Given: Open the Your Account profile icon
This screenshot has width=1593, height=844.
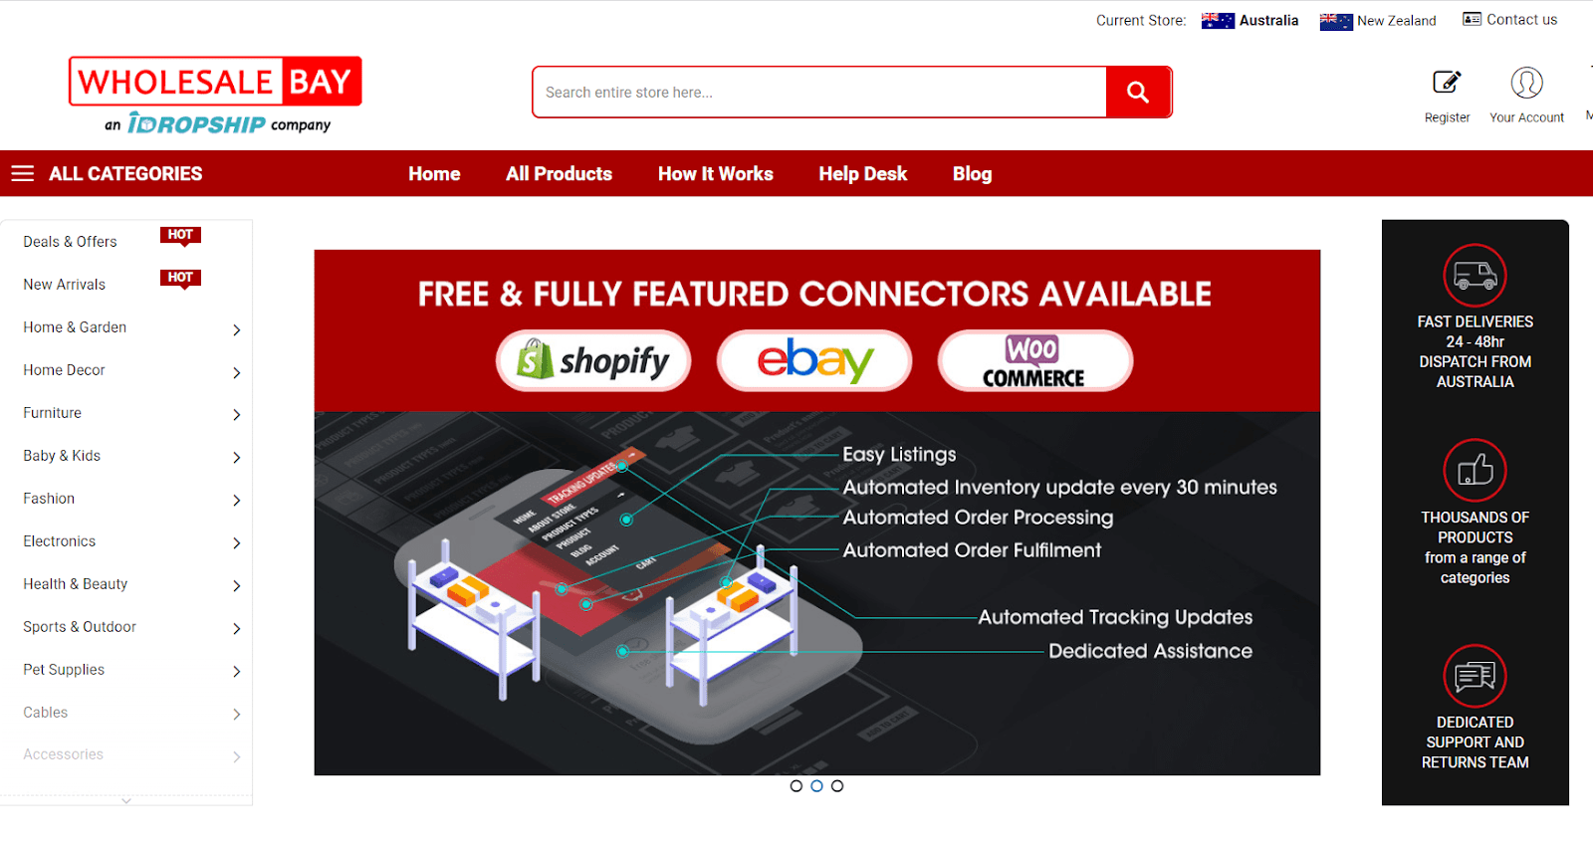Looking at the screenshot, I should click(x=1526, y=83).
